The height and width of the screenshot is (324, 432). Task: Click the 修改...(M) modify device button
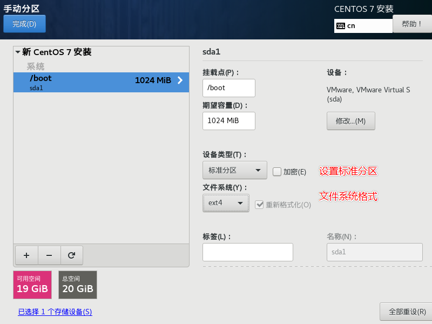pyautogui.click(x=350, y=121)
